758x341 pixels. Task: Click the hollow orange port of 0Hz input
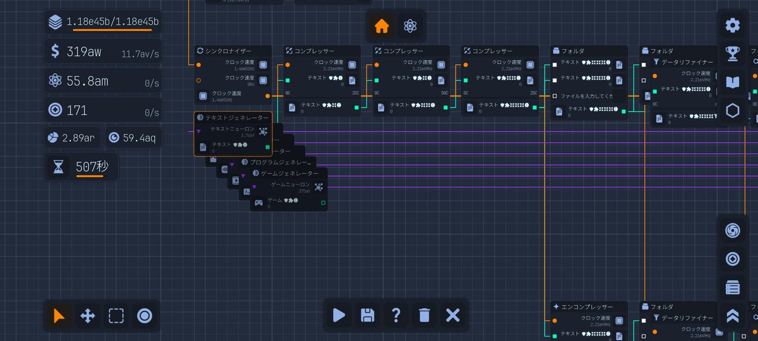199,80
